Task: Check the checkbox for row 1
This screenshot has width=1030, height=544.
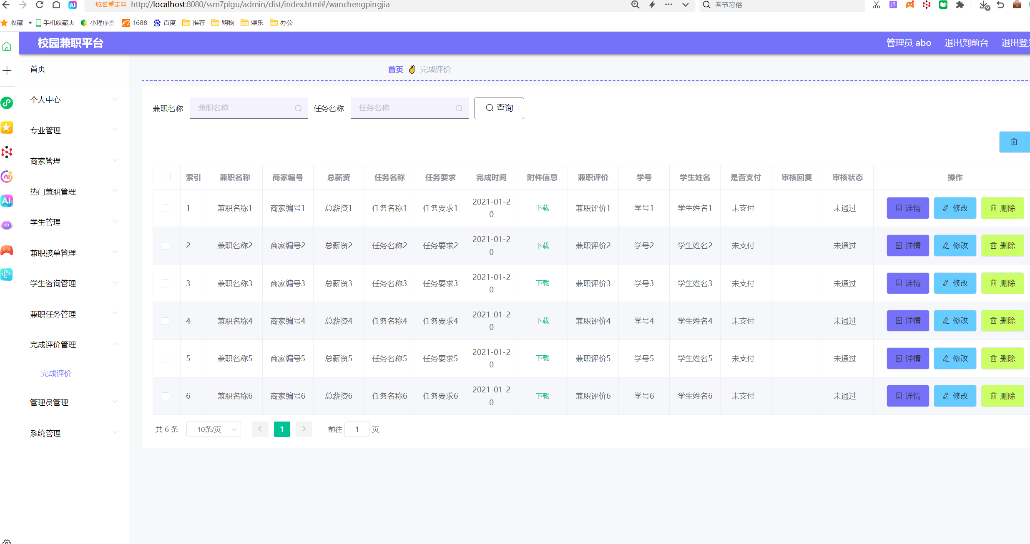Action: [x=166, y=208]
